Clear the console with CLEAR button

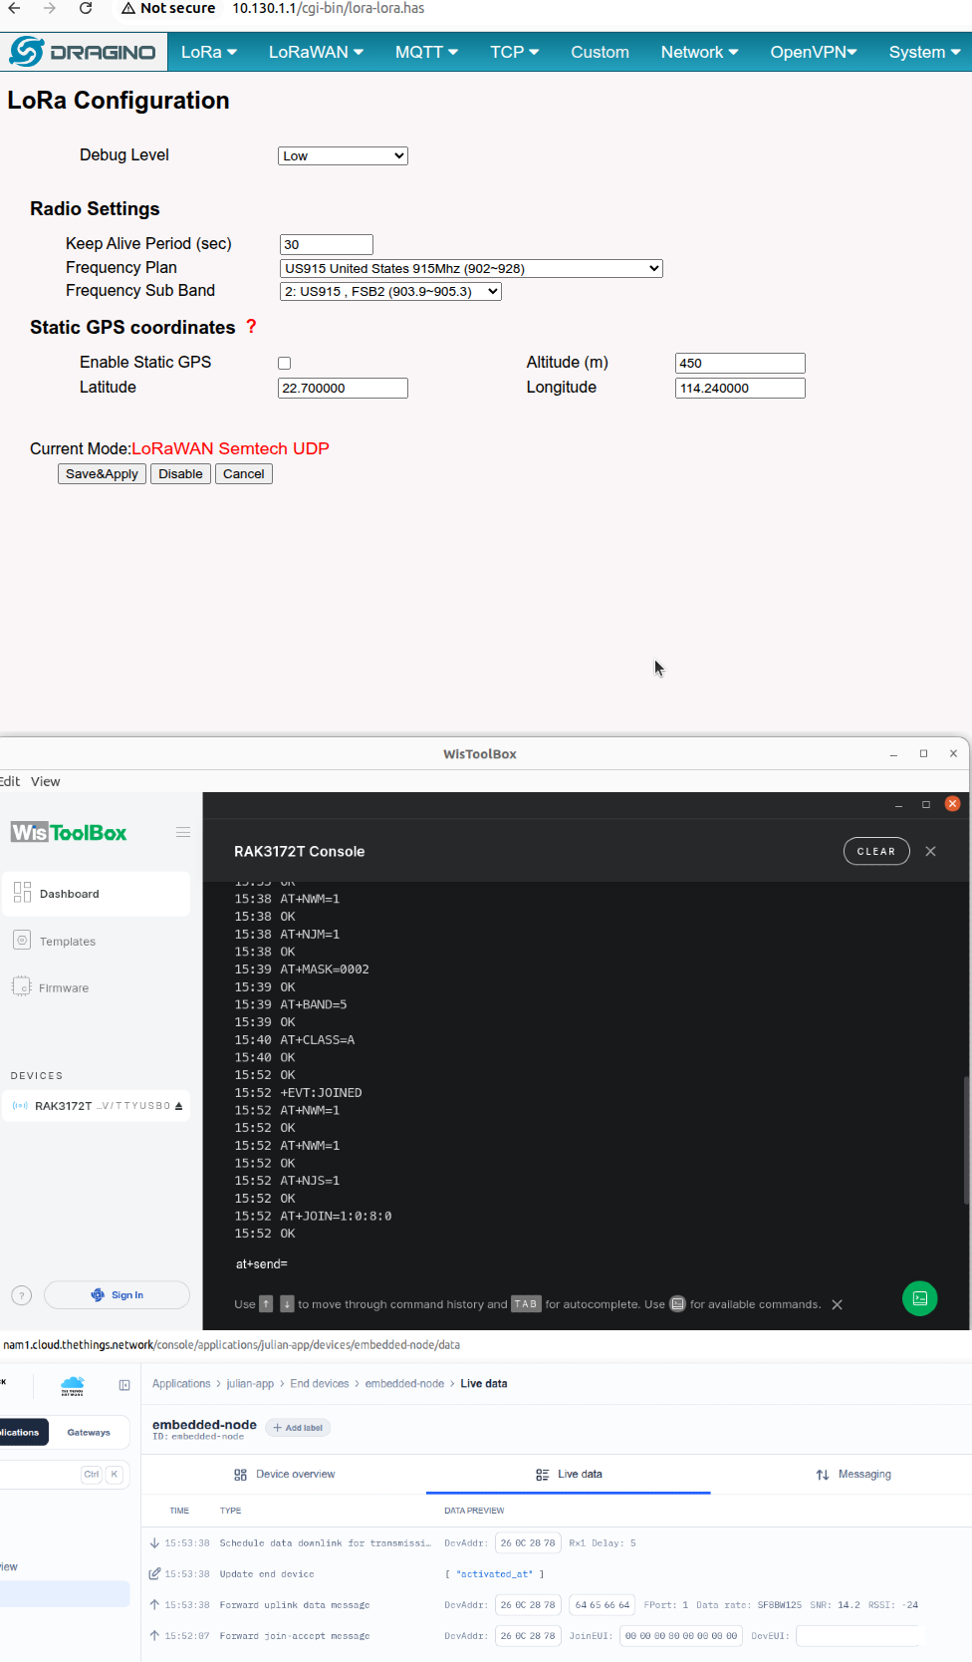pos(875,851)
